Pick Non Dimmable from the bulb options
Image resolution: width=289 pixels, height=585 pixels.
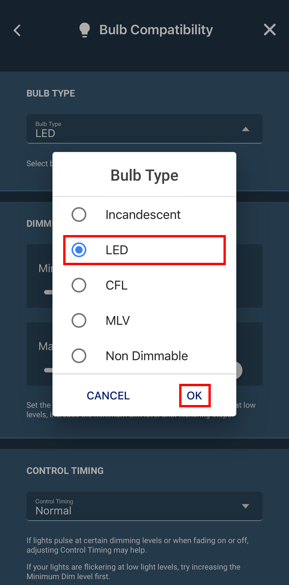79,356
